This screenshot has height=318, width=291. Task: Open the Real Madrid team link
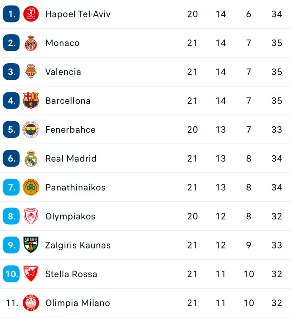(x=71, y=159)
